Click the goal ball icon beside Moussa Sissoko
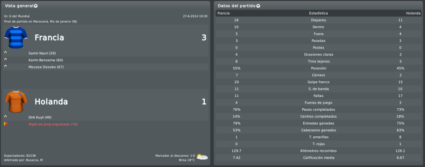Image resolution: width=425 pixels, height=167 pixels. click(5, 66)
